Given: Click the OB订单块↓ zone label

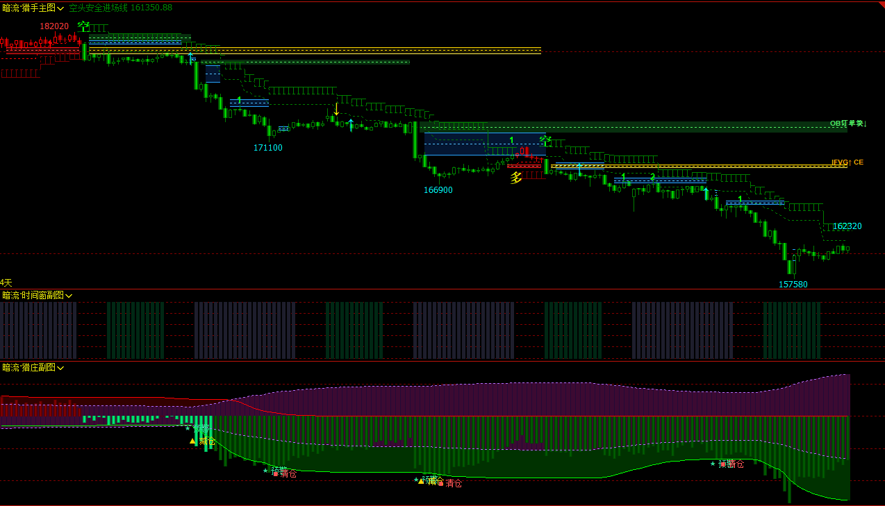Looking at the screenshot, I should tap(848, 123).
